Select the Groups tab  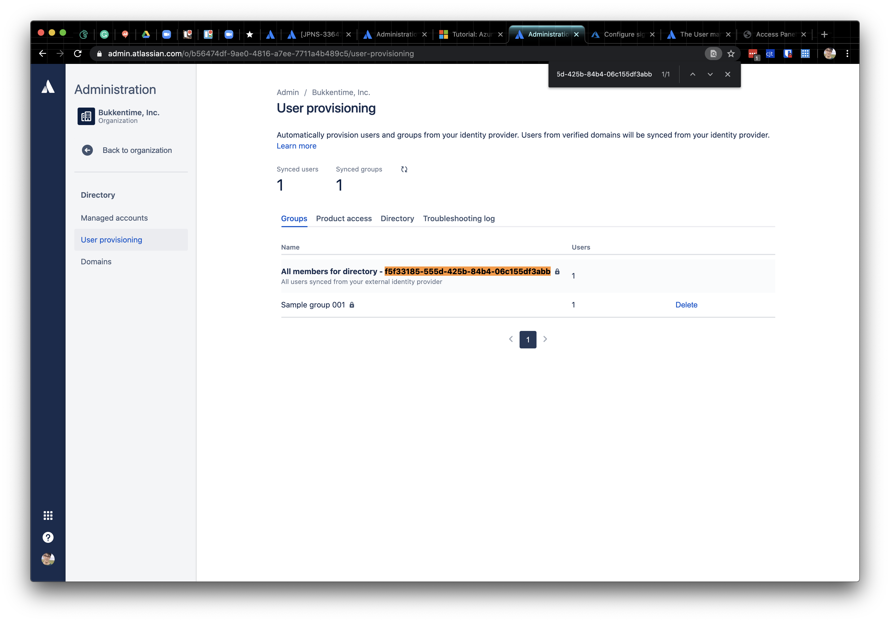(x=294, y=218)
